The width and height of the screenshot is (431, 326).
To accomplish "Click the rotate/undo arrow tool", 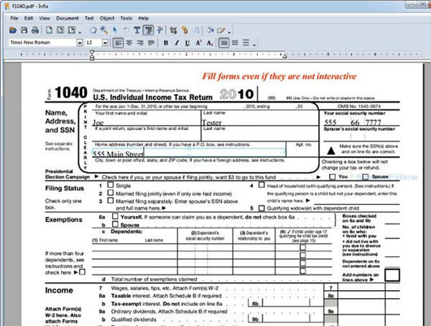I will coord(126,30).
